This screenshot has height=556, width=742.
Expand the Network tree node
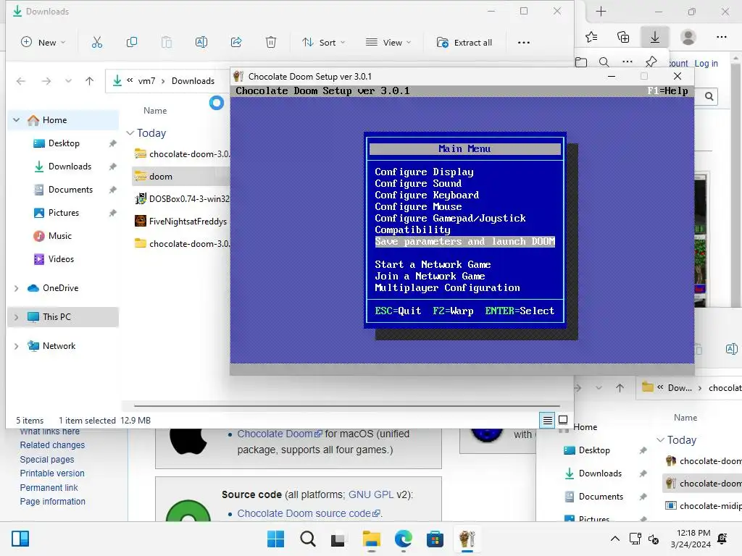pyautogui.click(x=17, y=346)
